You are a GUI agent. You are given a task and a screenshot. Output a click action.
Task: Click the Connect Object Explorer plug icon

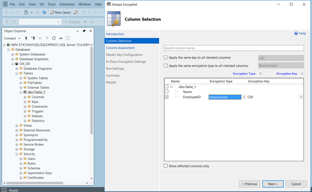[x=26, y=38]
